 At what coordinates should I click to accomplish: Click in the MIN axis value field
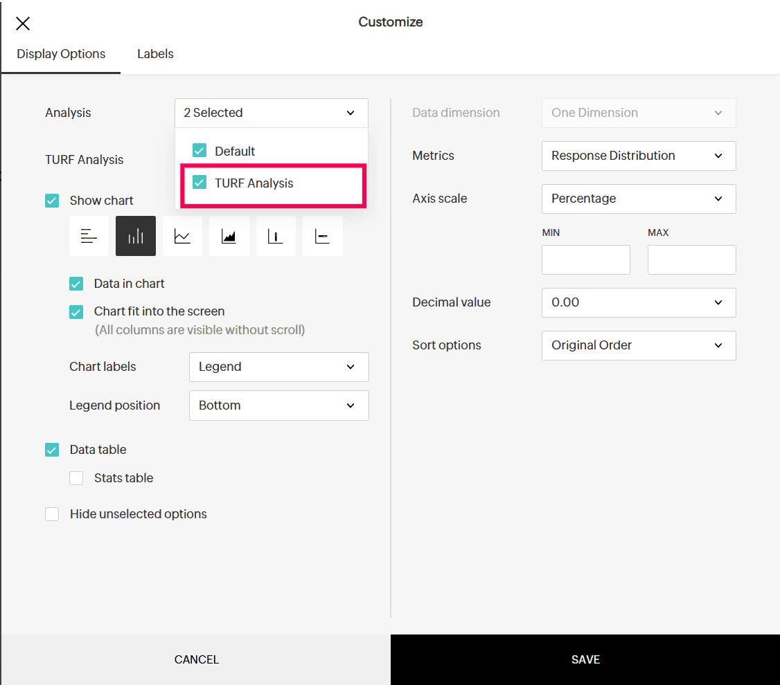click(585, 260)
